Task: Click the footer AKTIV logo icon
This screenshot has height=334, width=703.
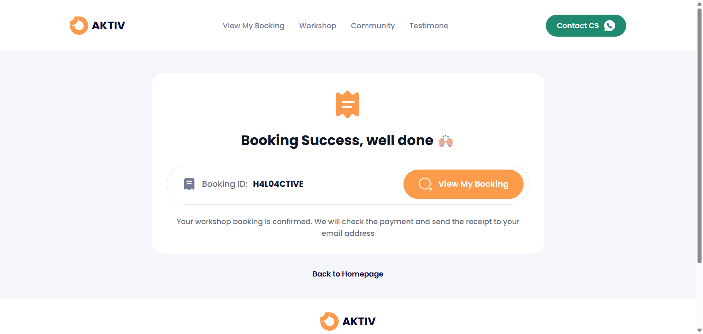Action: pos(329,322)
